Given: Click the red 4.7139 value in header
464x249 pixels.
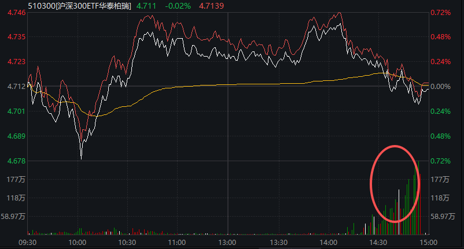Looking at the screenshot, I should [211, 5].
